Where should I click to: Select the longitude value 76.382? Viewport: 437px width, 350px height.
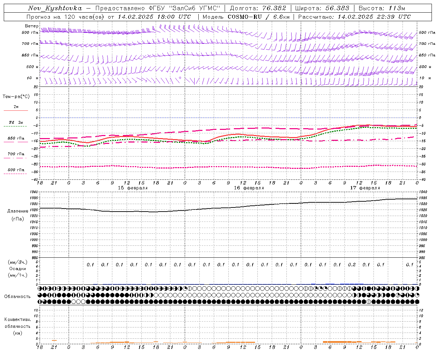click(274, 8)
